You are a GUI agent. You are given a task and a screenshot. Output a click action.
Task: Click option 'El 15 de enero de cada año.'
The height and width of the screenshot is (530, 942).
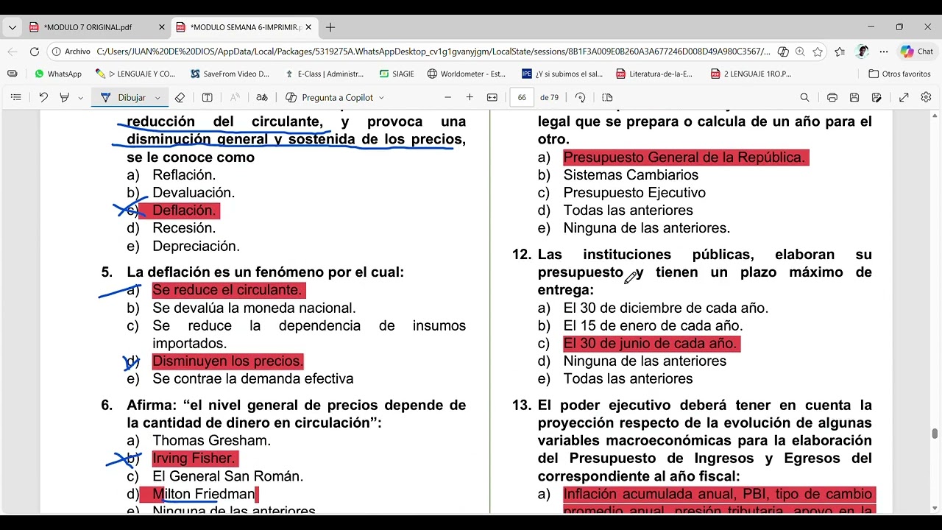(653, 326)
